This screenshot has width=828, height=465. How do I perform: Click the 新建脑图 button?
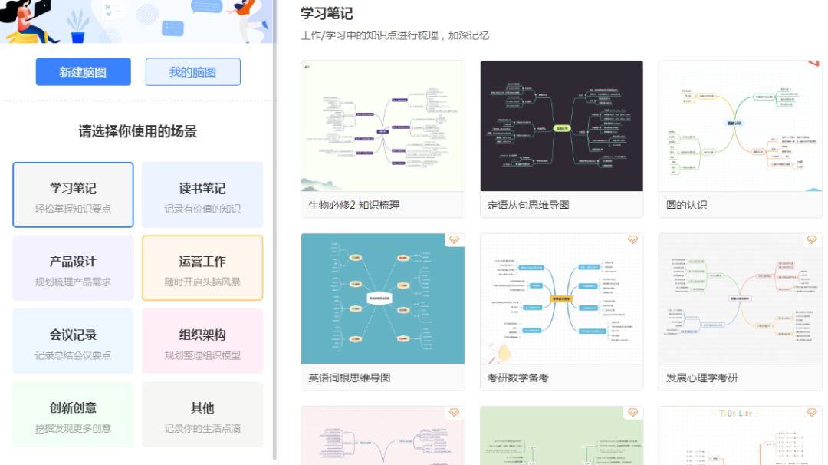pos(84,72)
